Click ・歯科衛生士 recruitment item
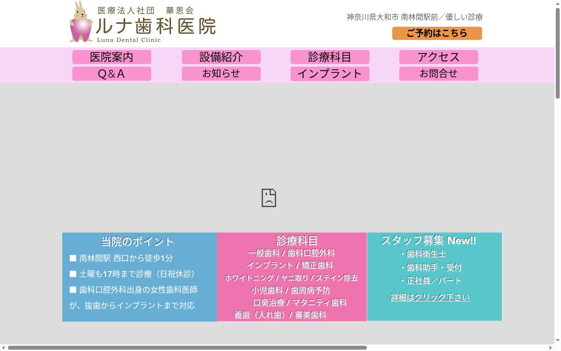 click(x=422, y=254)
